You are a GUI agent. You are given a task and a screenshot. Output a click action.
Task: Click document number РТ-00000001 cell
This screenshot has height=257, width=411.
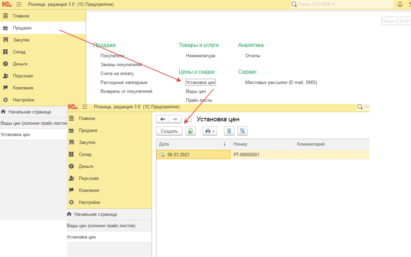pyautogui.click(x=262, y=155)
